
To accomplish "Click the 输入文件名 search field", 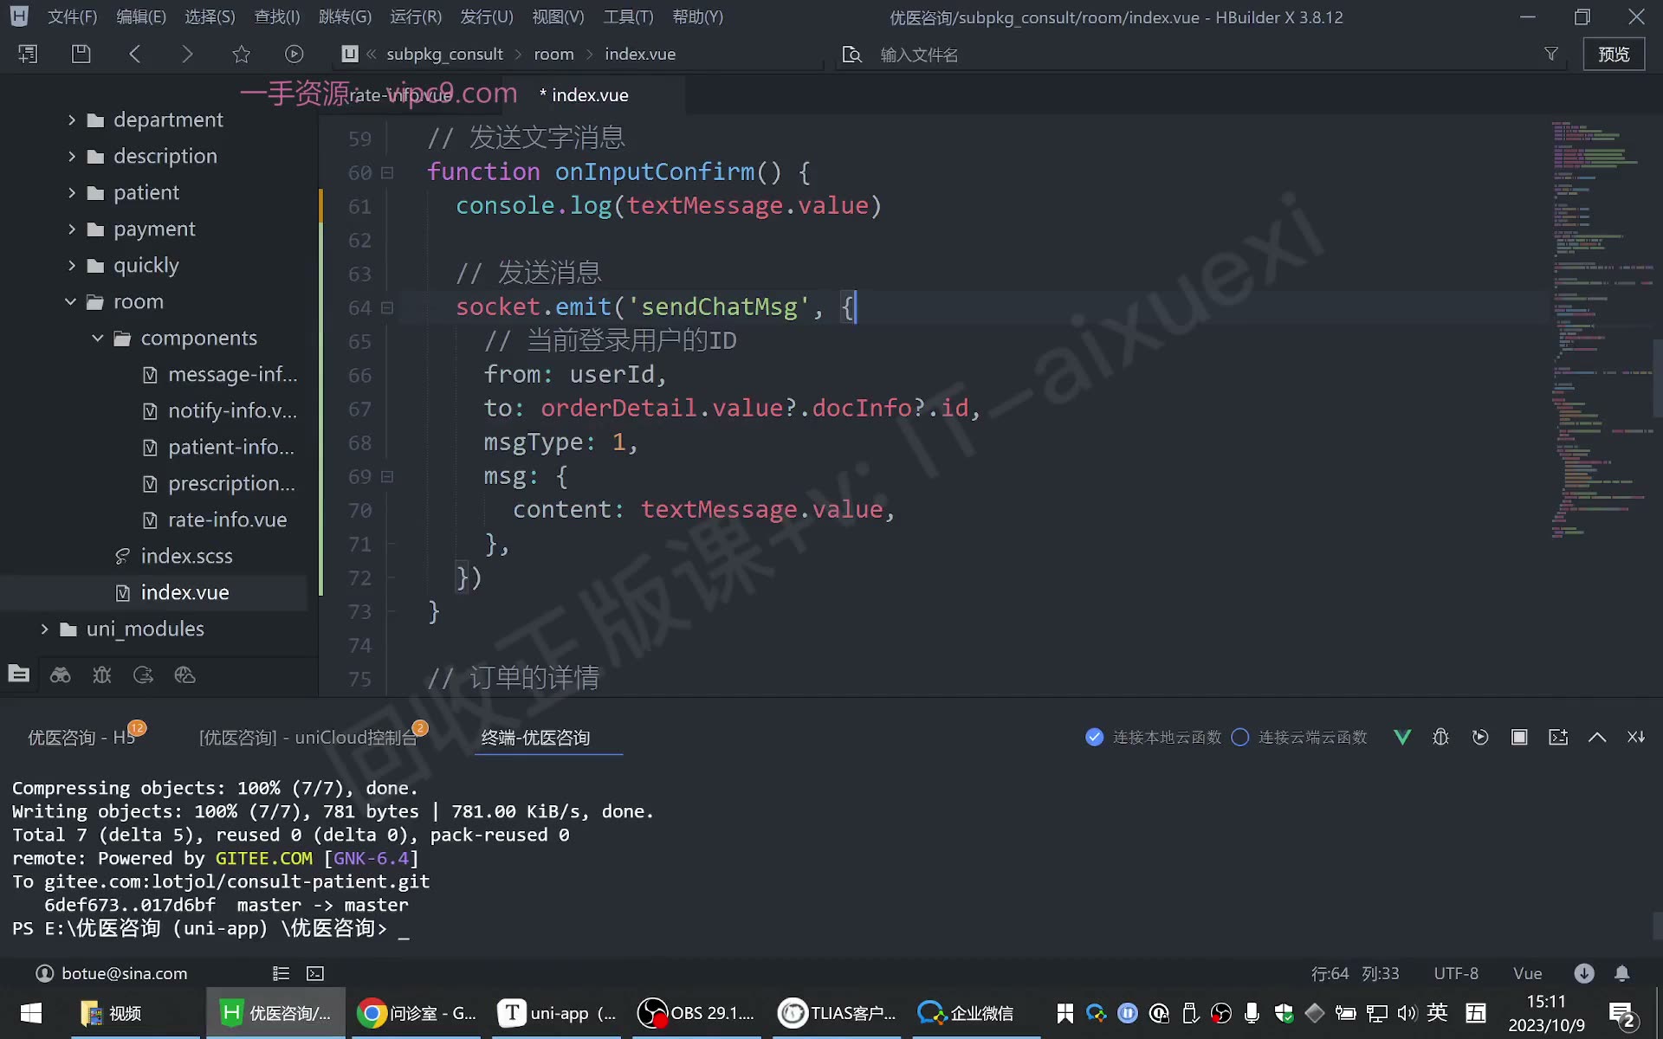I will click(1204, 55).
